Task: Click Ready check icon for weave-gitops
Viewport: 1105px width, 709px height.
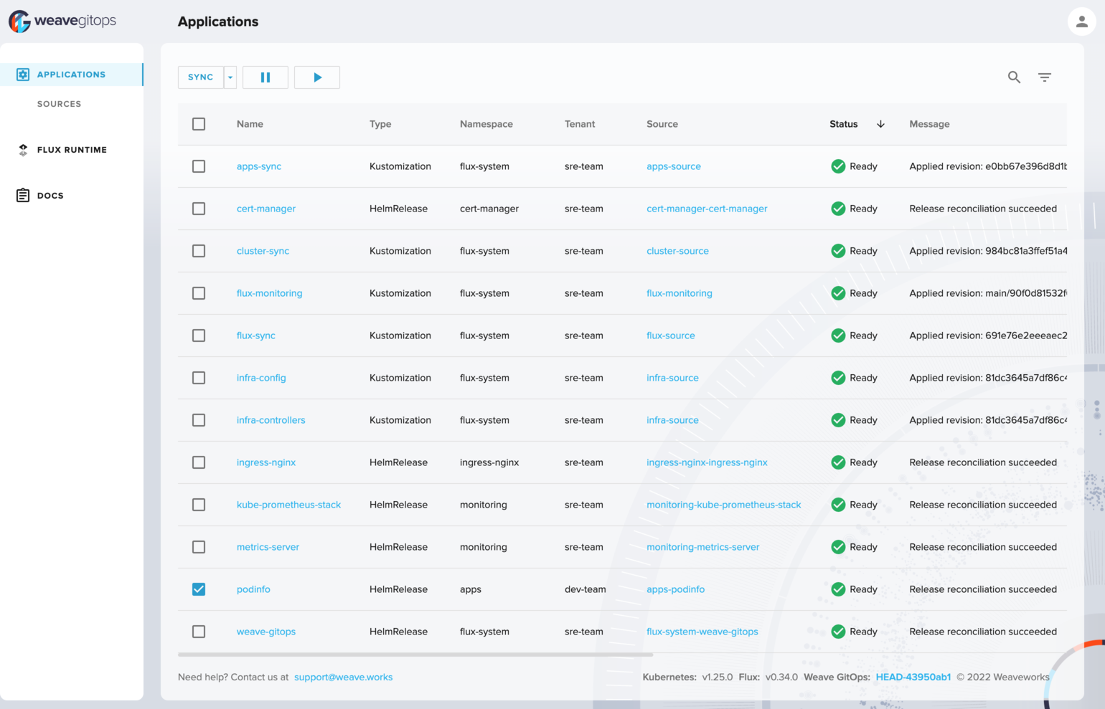Action: 838,632
